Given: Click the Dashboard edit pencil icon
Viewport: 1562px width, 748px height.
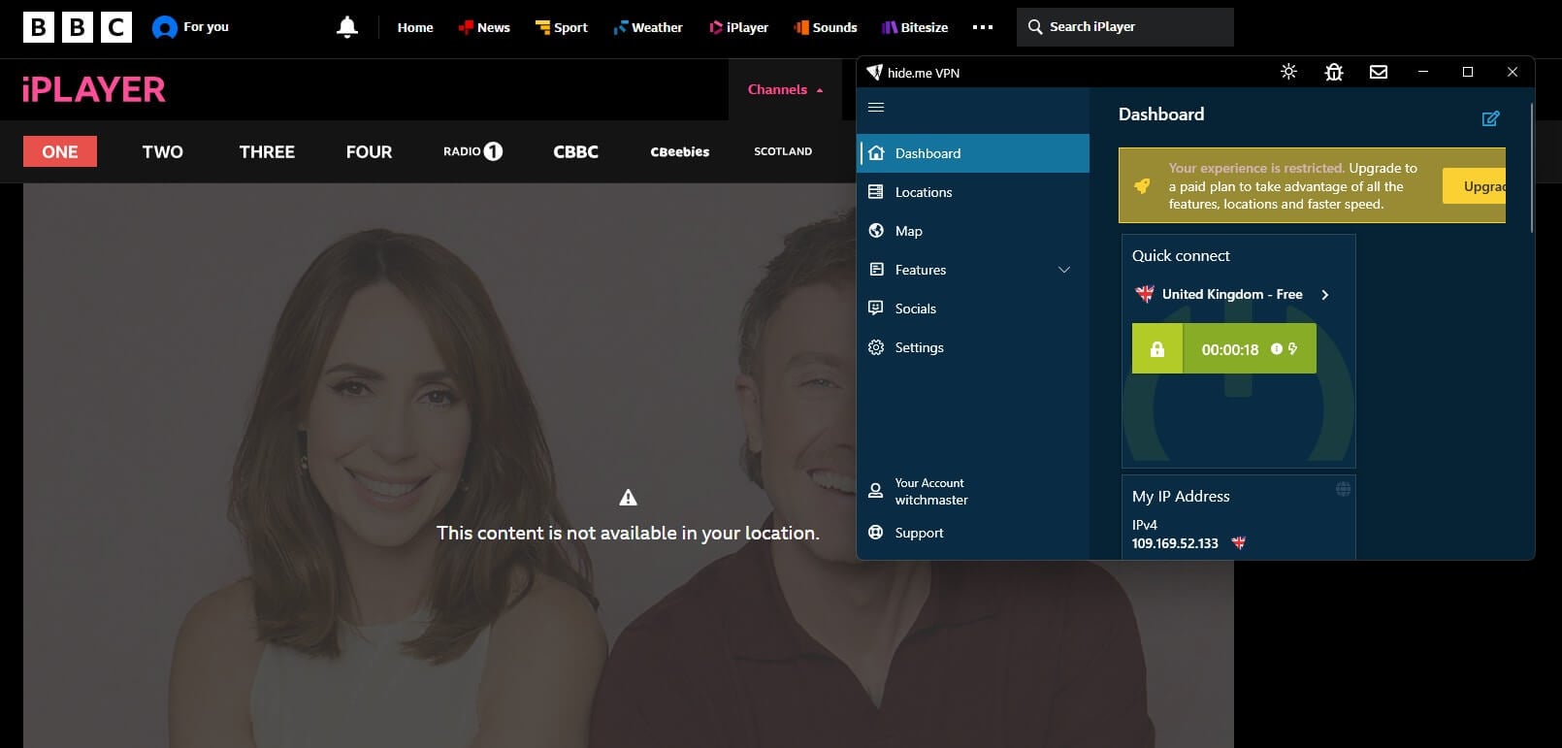Looking at the screenshot, I should (x=1491, y=118).
